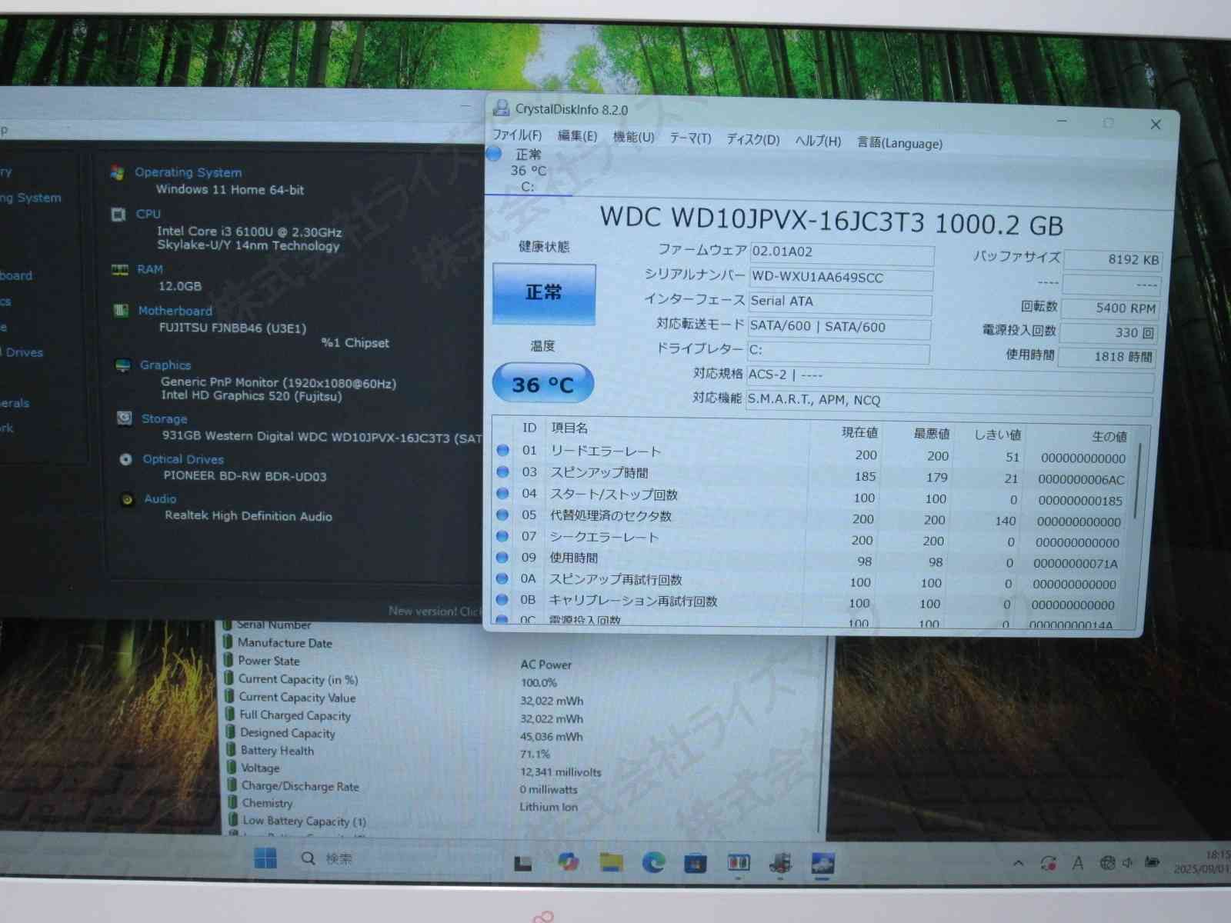Click the transfer mode field SATA/600
Image resolution: width=1231 pixels, height=923 pixels.
point(839,328)
